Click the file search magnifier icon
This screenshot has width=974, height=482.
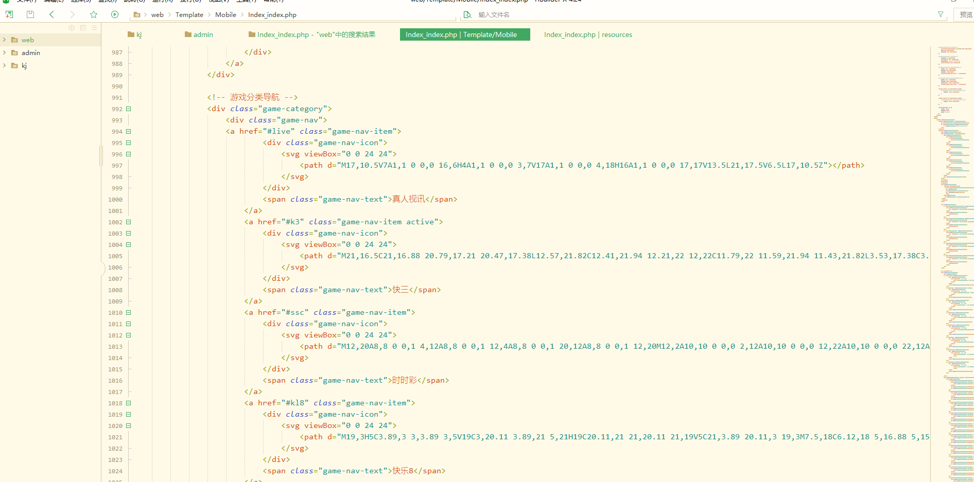click(x=467, y=14)
